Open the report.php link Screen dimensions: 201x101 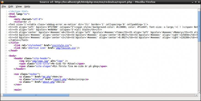(60, 79)
